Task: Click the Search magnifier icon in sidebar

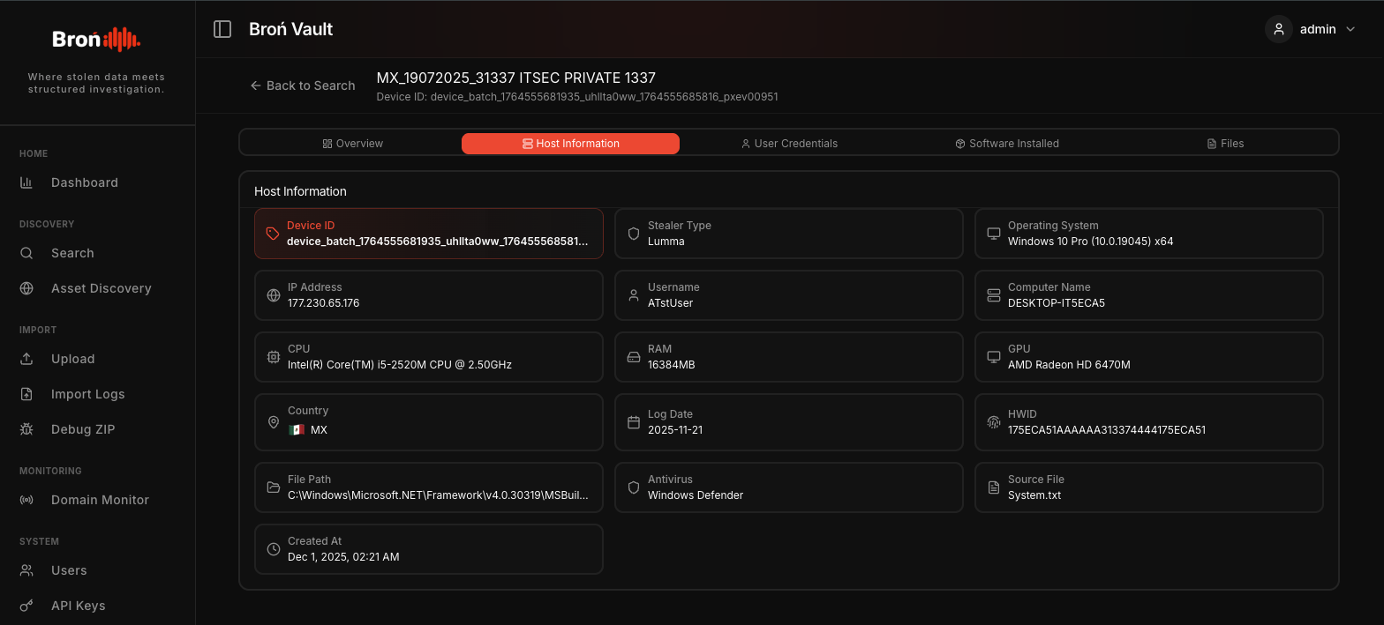Action: point(26,253)
